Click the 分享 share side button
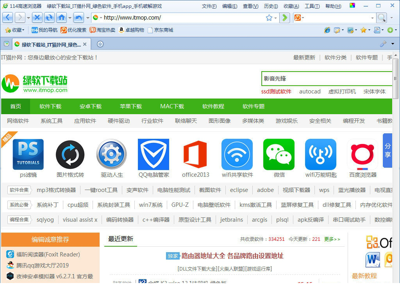Viewport: 400px width, 294px height. pyautogui.click(x=387, y=150)
